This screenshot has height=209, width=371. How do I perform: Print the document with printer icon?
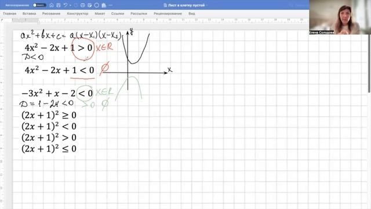(x=82, y=5)
